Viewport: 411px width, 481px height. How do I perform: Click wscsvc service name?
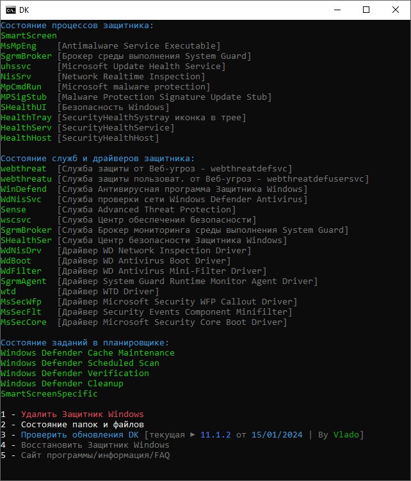(x=16, y=220)
